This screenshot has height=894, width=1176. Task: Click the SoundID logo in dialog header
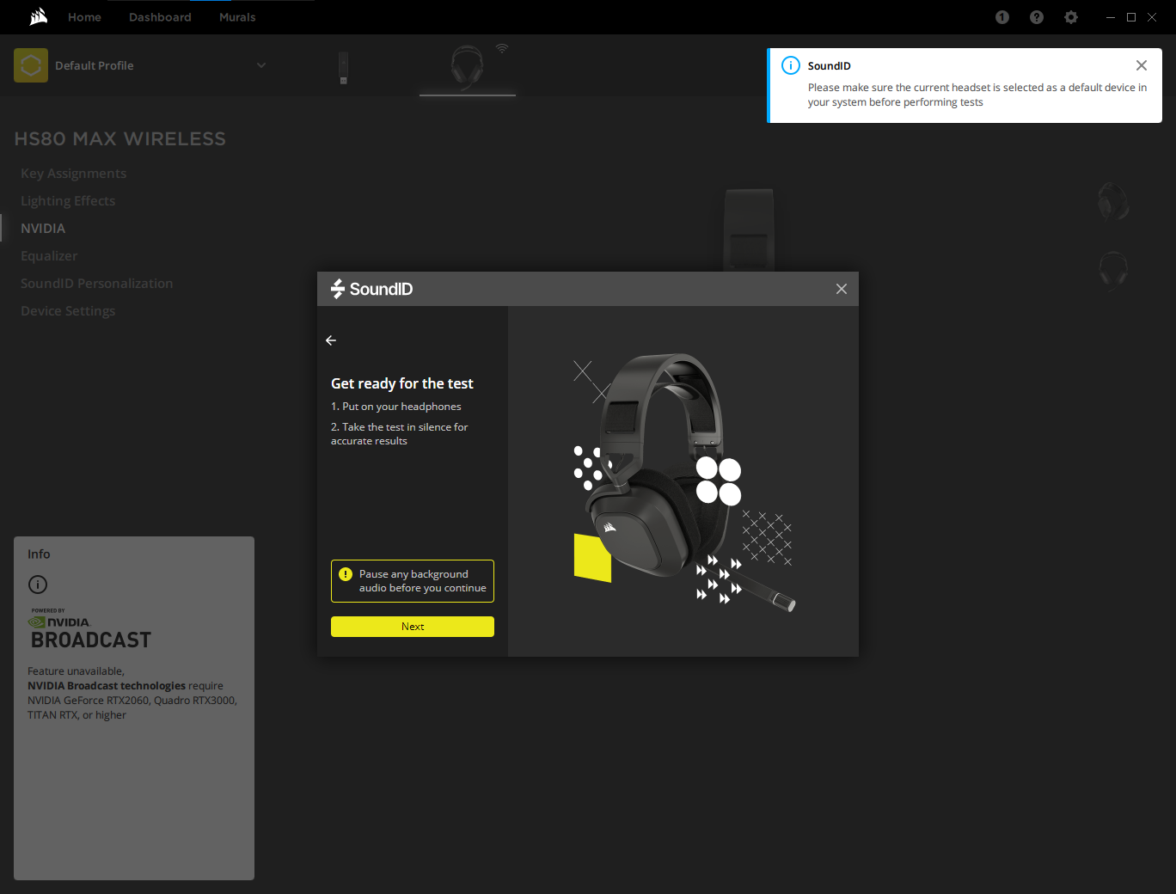click(372, 289)
